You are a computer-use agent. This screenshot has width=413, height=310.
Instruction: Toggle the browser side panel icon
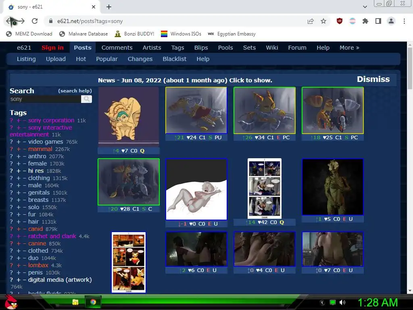point(378,21)
